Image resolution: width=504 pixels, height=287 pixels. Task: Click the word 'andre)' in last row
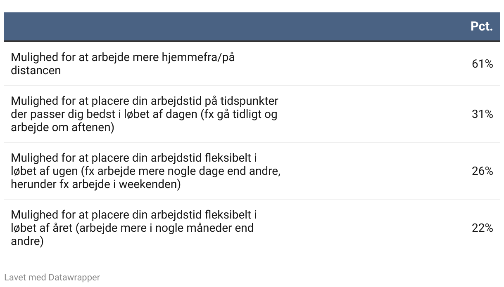[x=27, y=241]
